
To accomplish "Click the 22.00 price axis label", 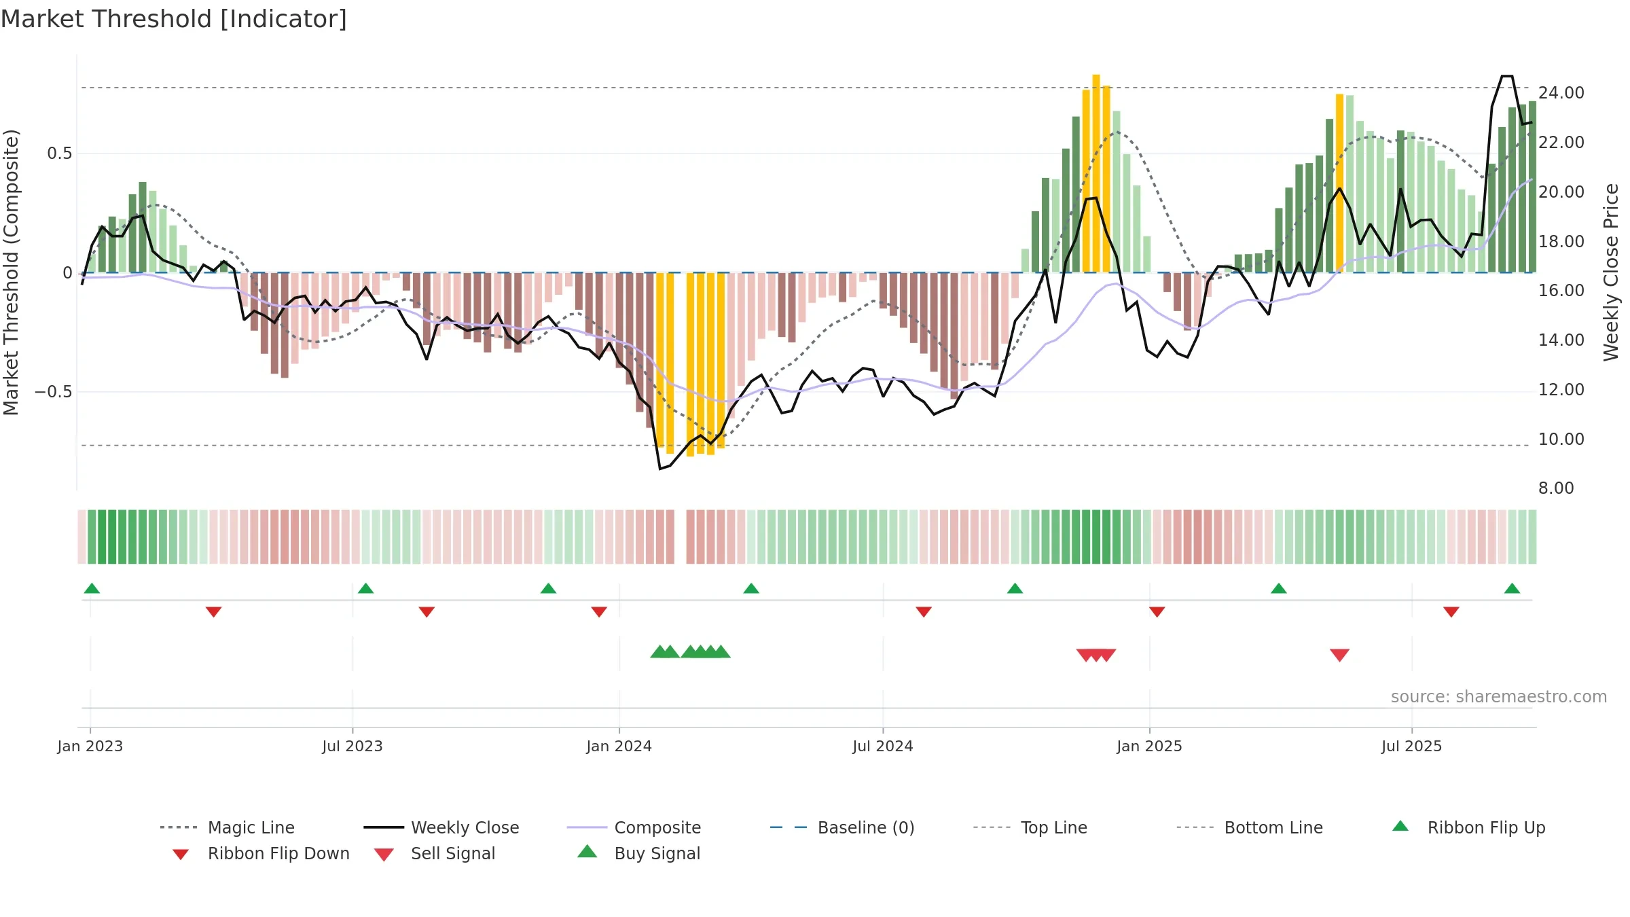I will pos(1561,142).
